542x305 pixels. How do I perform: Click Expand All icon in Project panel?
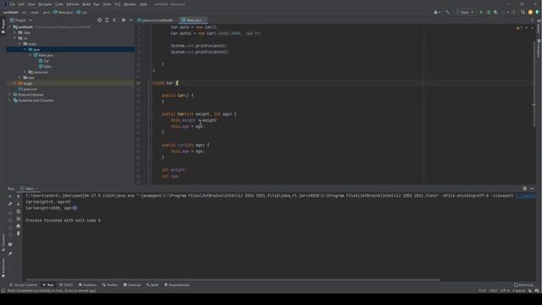pos(107,20)
